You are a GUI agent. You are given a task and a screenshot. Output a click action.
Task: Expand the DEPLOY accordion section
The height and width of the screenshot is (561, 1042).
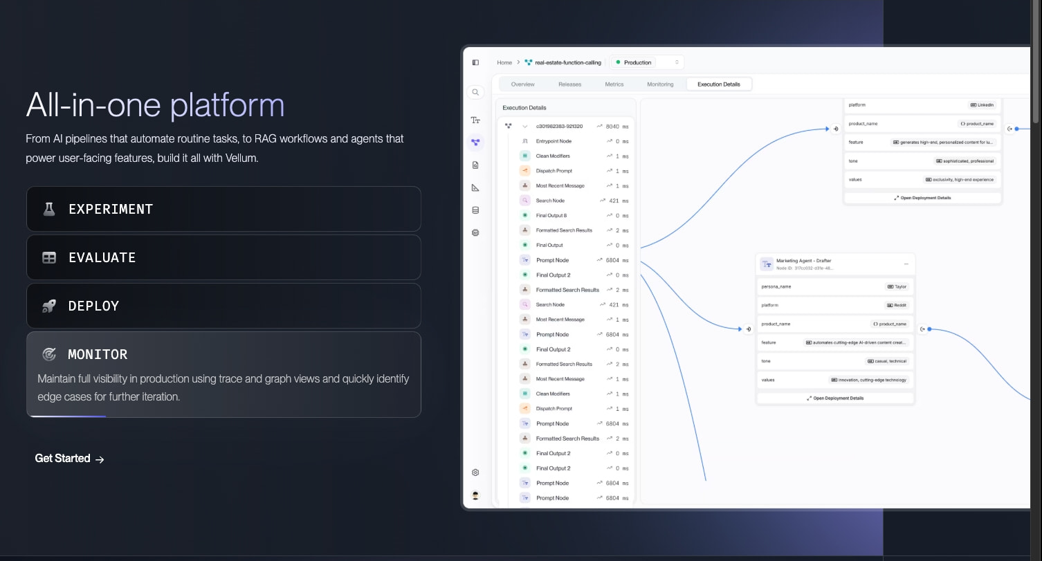223,306
